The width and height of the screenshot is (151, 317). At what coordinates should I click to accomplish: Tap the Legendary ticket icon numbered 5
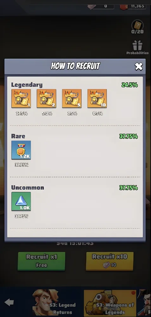(72, 99)
